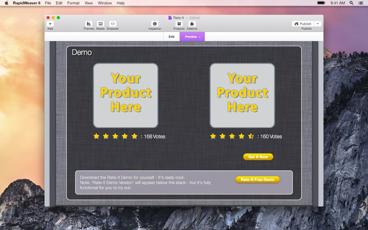Open the View menu
The width and height of the screenshot is (368, 230).
[x=89, y=3]
